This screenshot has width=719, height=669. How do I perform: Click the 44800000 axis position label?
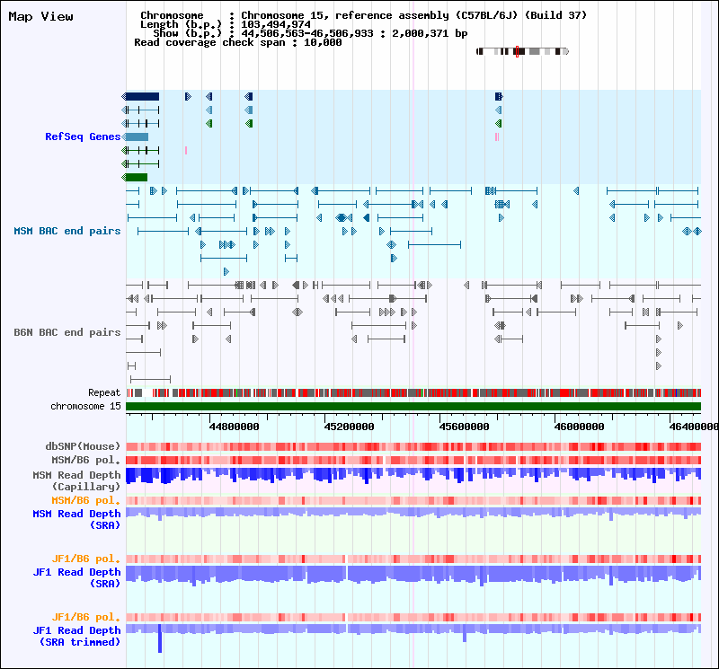point(234,427)
